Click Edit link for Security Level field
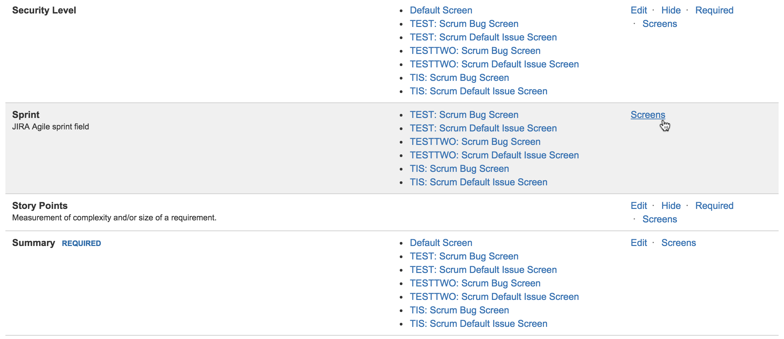Viewport: 784px width, 339px height. (638, 10)
